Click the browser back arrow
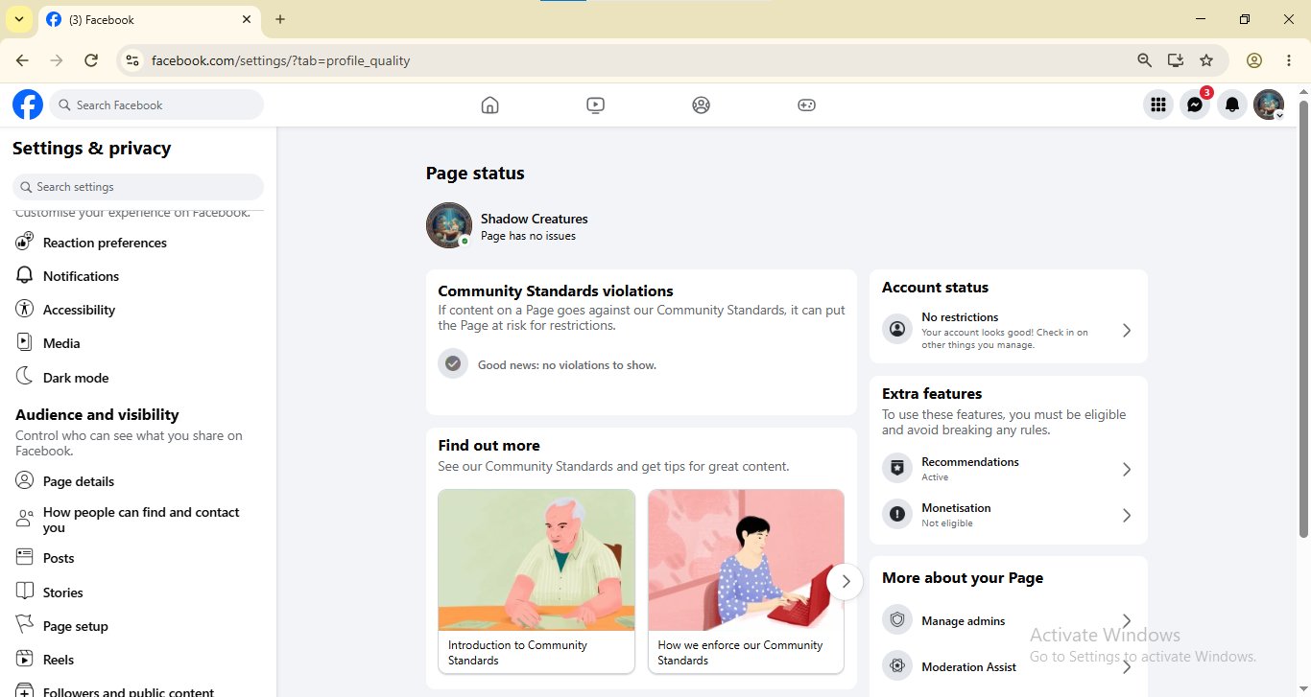Screen dimensions: 1311x697 (22, 60)
